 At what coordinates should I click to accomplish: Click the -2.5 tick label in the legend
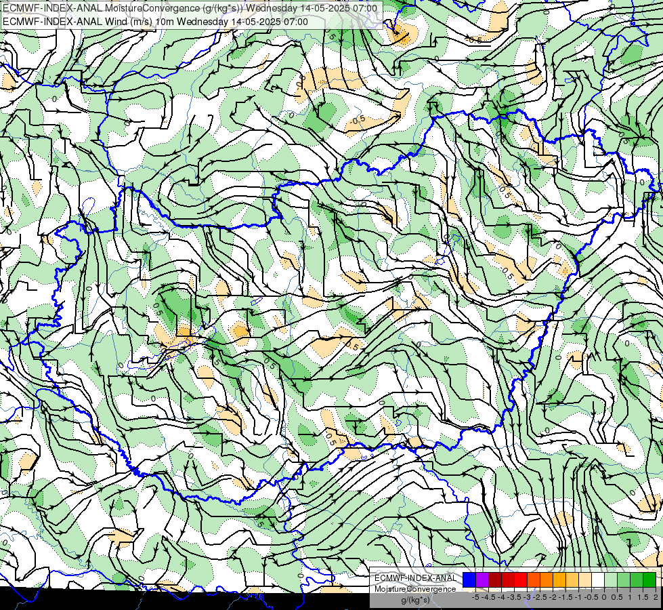540,597
